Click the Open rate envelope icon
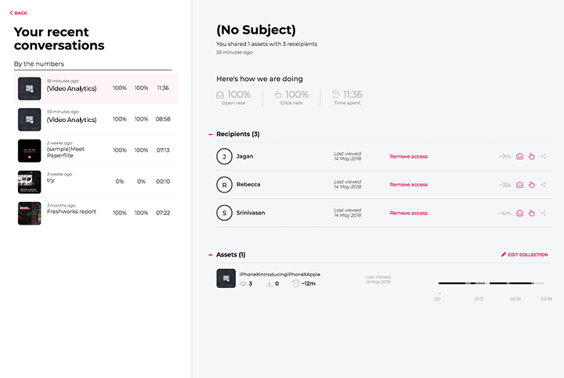This screenshot has height=378, width=564. pyautogui.click(x=220, y=95)
